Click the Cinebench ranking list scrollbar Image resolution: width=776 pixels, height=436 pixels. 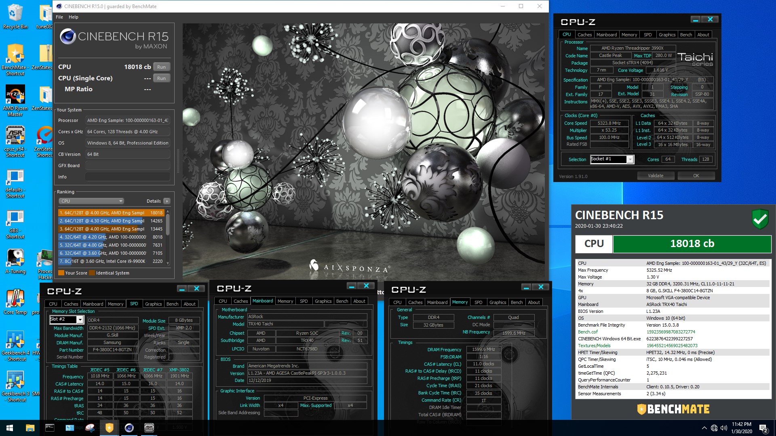tap(168, 237)
